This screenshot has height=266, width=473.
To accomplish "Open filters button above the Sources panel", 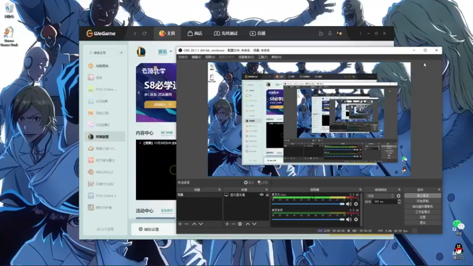I will 263,183.
